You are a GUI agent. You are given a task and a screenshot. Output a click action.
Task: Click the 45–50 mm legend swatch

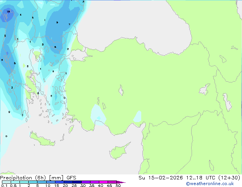click(112, 182)
